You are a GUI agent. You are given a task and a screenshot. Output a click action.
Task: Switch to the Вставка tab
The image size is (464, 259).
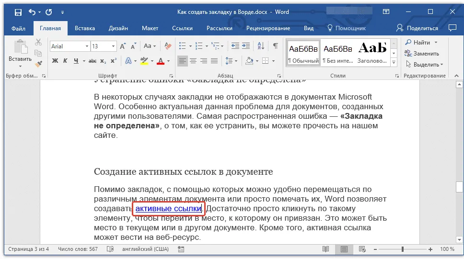pyautogui.click(x=85, y=28)
